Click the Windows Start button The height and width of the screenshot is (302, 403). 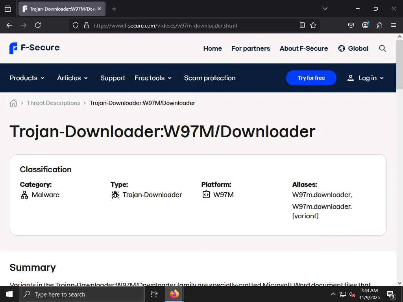(x=9, y=294)
